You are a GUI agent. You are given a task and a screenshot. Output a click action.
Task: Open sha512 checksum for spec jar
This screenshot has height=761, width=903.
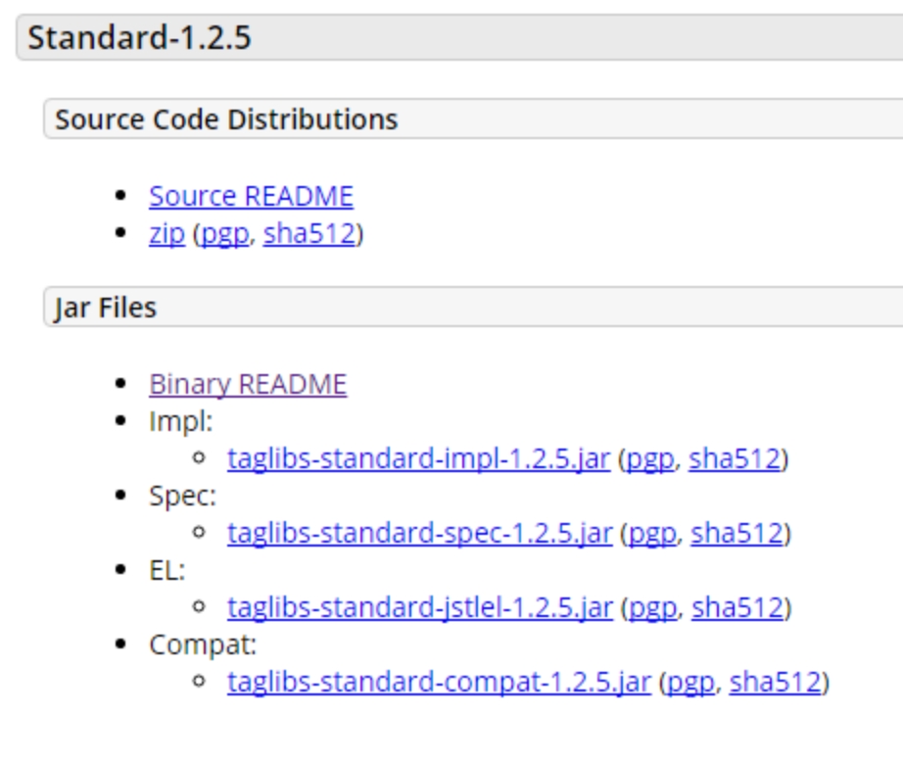click(x=737, y=534)
